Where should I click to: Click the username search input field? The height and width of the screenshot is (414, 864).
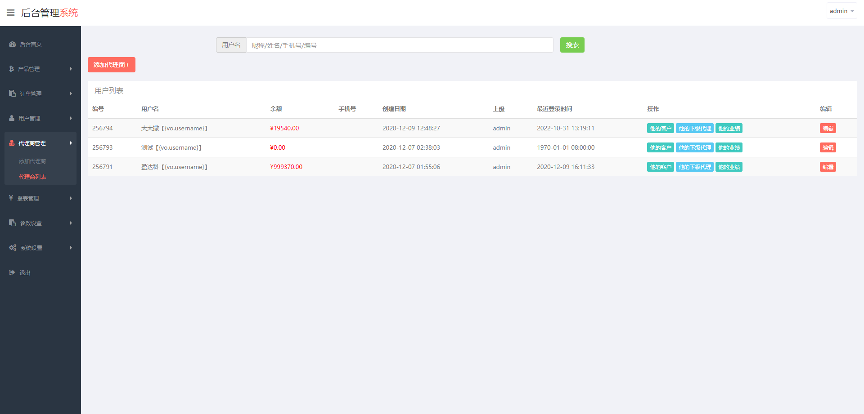pos(400,45)
